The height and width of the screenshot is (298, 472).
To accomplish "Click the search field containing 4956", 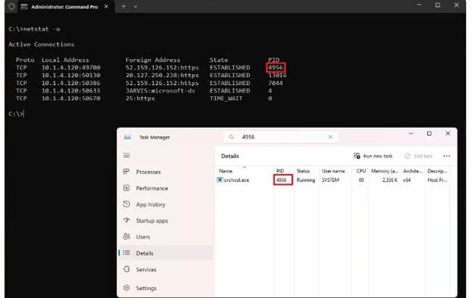I will pyautogui.click(x=280, y=137).
